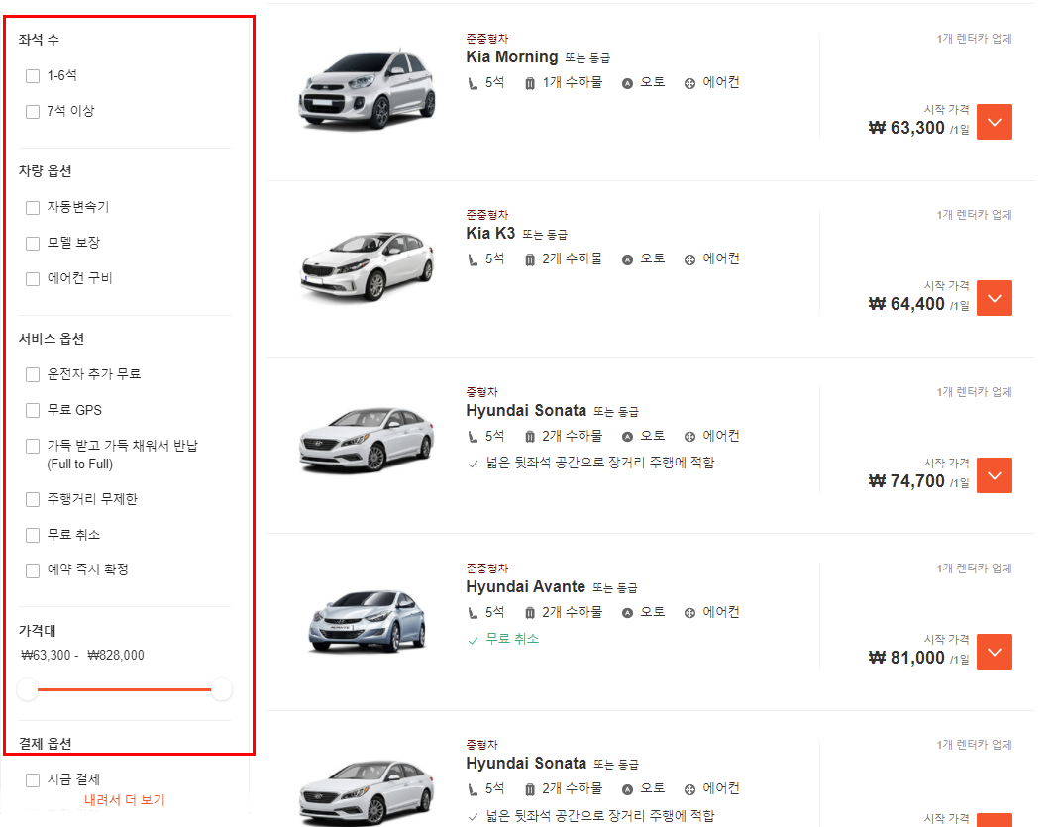Screen dimensions: 1058x827
Task: Click 내려서 더 보기 to see more
Action: [124, 800]
